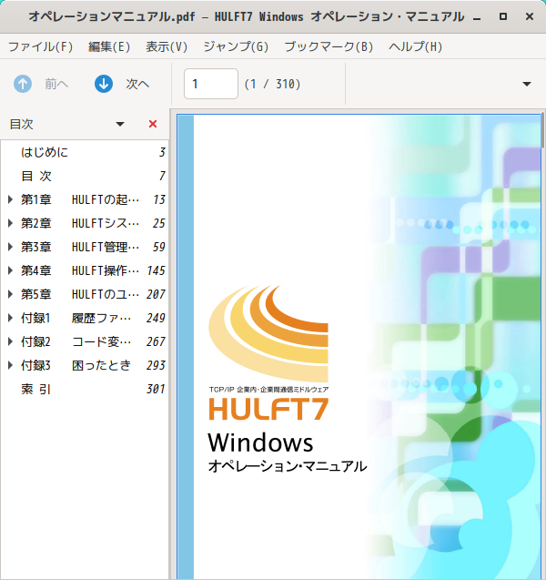The height and width of the screenshot is (580, 546).
Task: Expand the 第2章 outline entry
Action: pos(10,223)
